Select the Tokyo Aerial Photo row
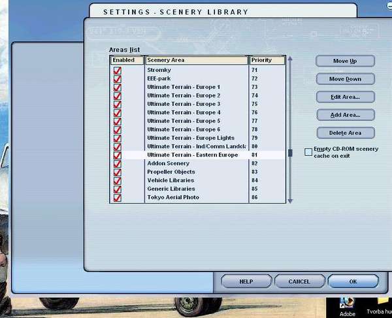The height and width of the screenshot is (318, 392). 197,198
